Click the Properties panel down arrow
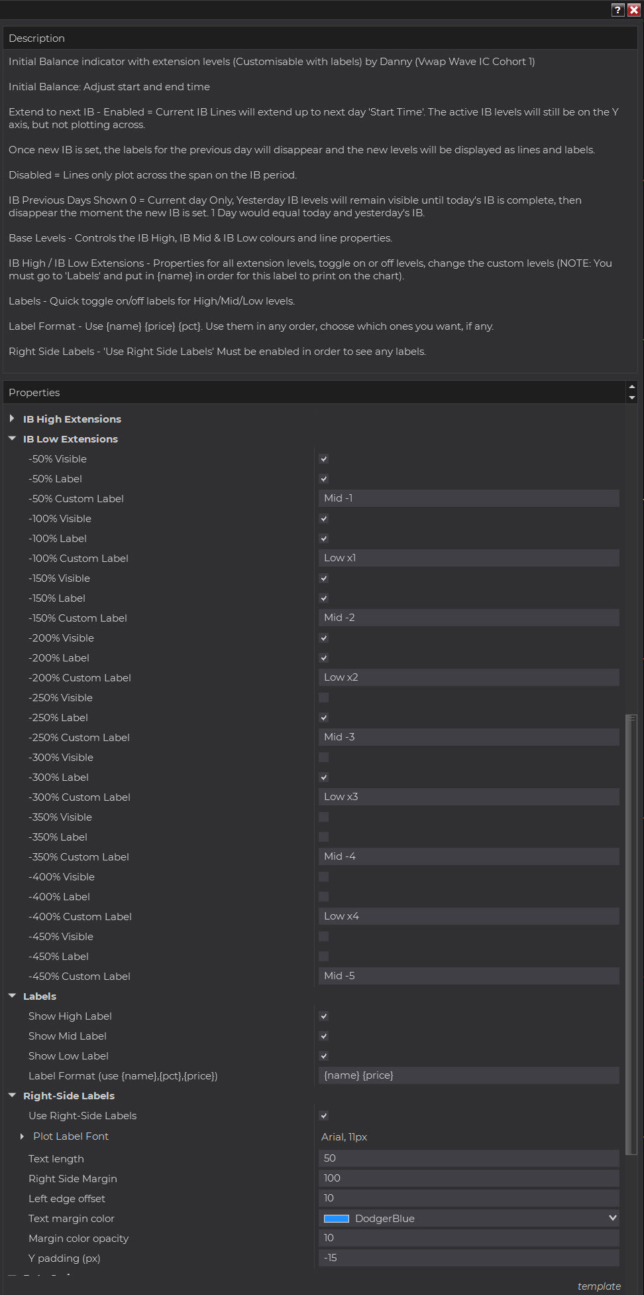Viewport: 644px width, 1295px height. click(631, 398)
